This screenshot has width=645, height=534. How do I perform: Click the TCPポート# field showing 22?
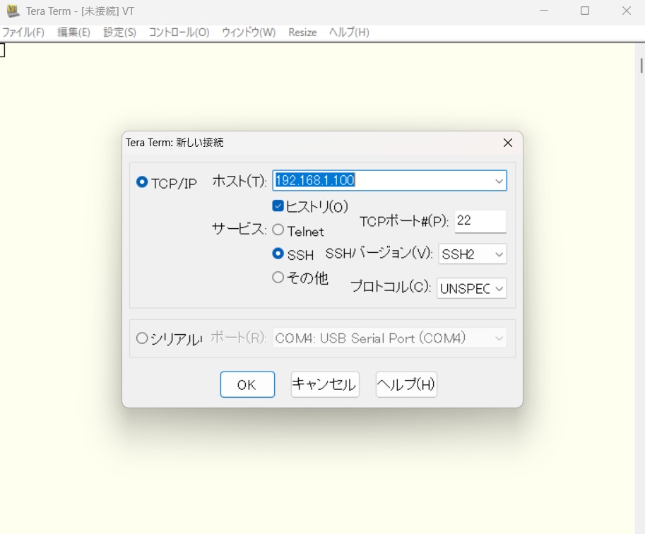(480, 221)
